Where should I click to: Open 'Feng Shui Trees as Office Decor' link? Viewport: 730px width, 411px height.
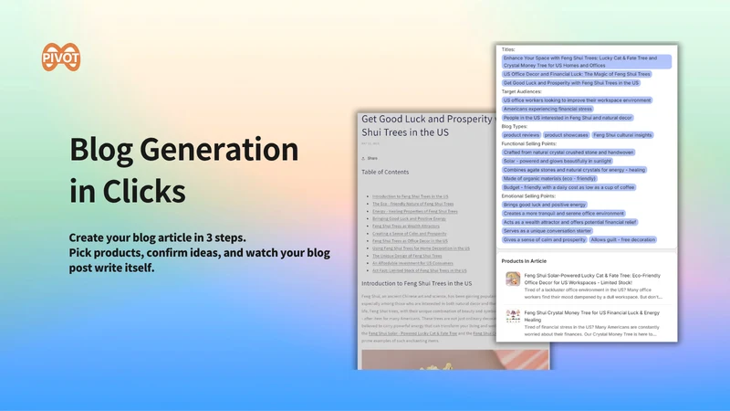click(x=410, y=241)
